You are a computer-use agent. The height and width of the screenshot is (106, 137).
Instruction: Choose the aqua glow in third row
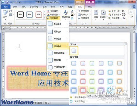110,81
